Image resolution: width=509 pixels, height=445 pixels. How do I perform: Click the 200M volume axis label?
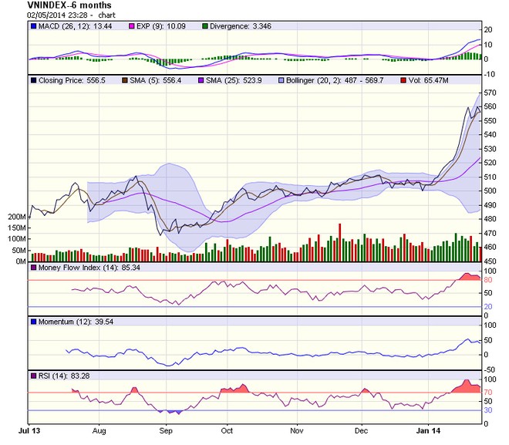[16, 217]
